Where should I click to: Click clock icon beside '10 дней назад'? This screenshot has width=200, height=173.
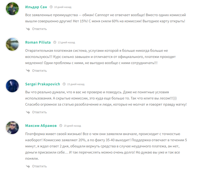(51, 7)
